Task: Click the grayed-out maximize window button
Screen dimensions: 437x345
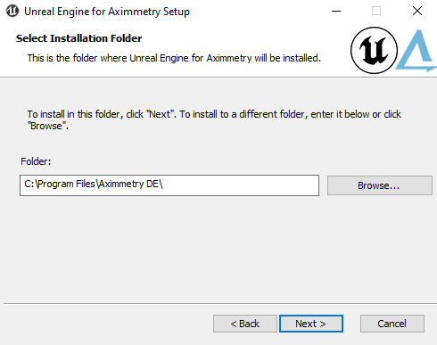Action: click(x=376, y=12)
